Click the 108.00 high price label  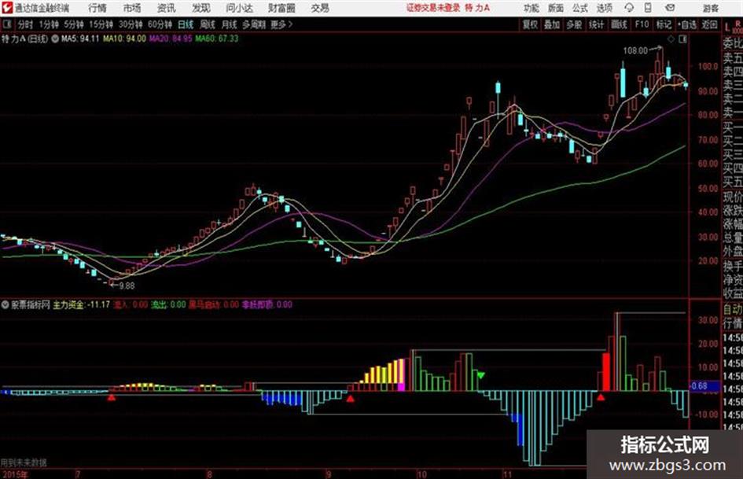pos(635,50)
